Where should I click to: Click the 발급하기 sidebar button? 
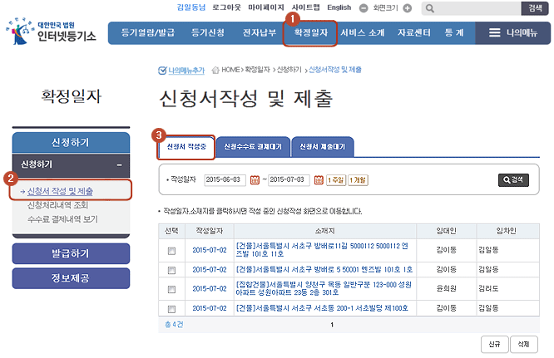click(71, 253)
